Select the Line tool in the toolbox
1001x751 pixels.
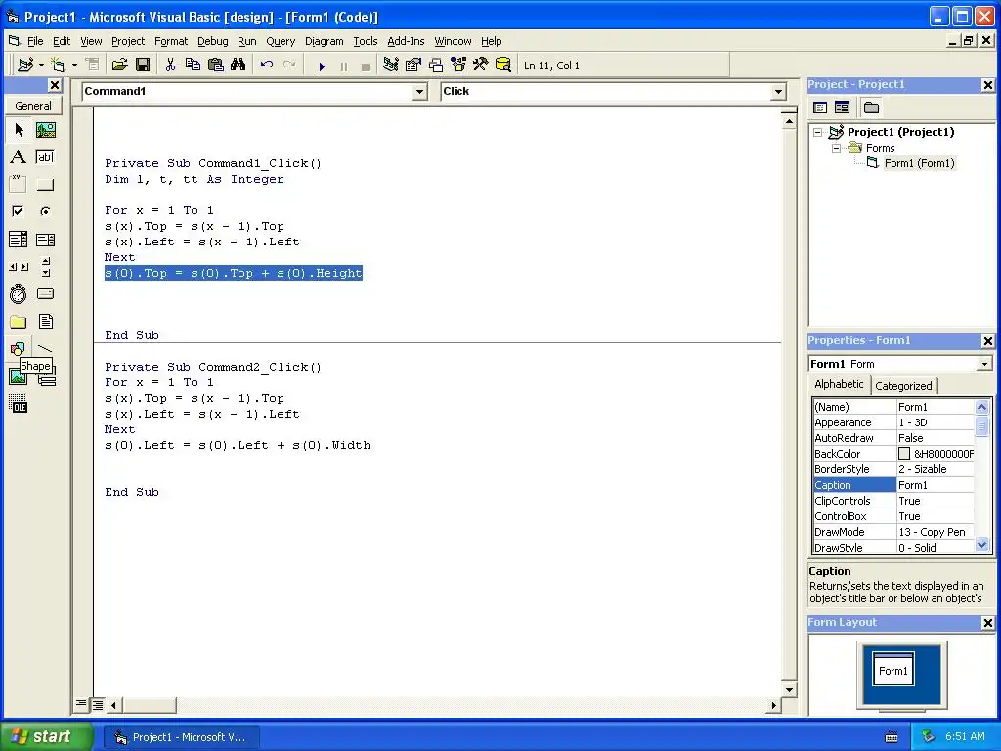click(45, 349)
